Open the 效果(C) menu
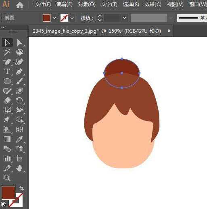The height and width of the screenshot is (209, 207). coord(153,4)
